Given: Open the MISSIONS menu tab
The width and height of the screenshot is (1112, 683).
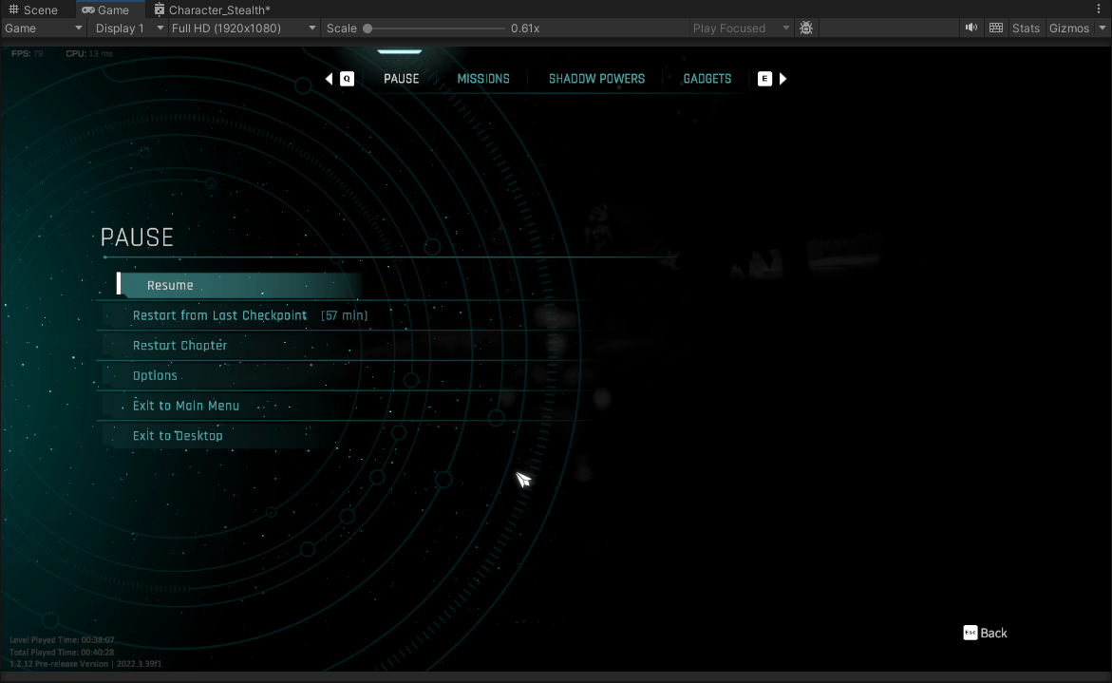Looking at the screenshot, I should [483, 79].
